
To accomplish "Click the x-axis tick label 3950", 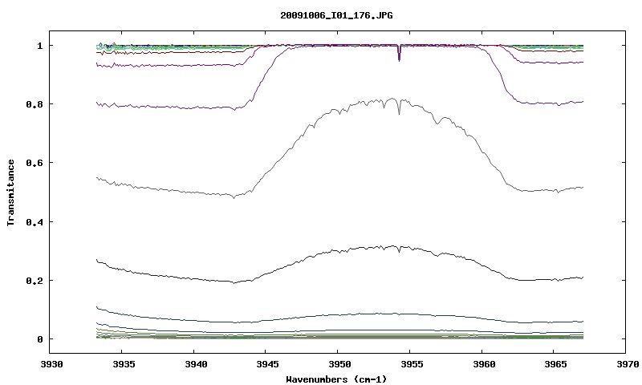I will [339, 364].
